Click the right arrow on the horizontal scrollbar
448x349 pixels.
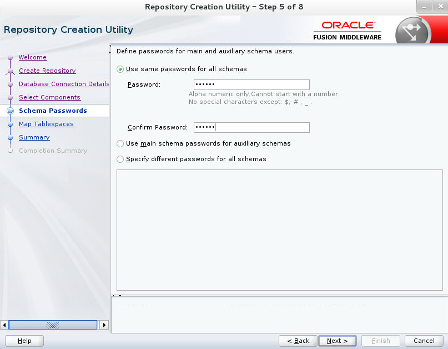(104, 325)
